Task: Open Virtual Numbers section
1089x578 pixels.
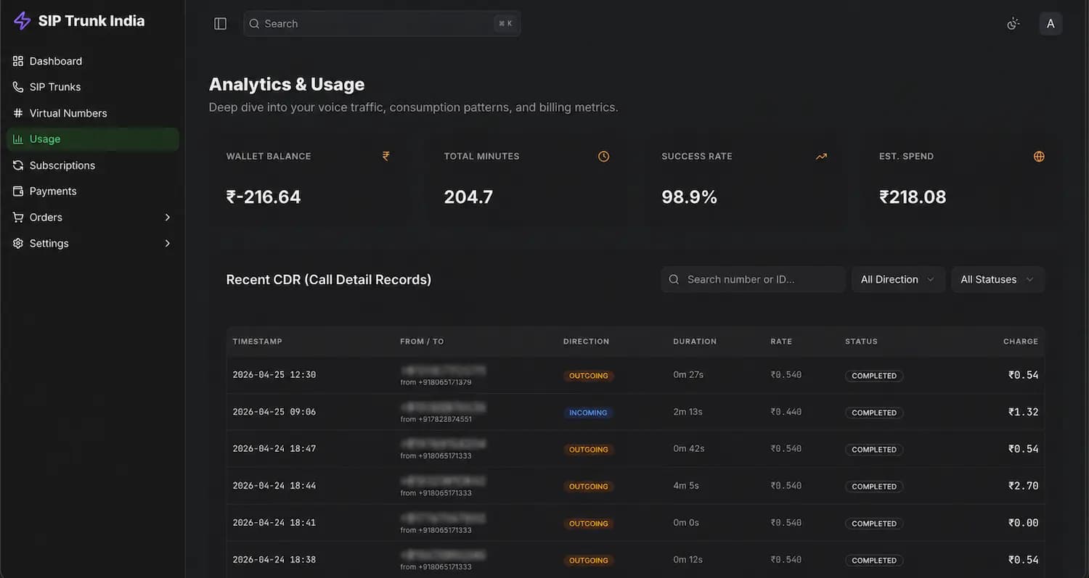Action: click(93, 113)
